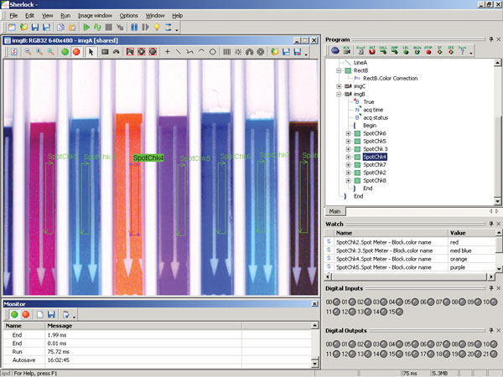This screenshot has height=377, width=503.
Task: Click the SpotChk4 label on the image
Action: point(148,158)
